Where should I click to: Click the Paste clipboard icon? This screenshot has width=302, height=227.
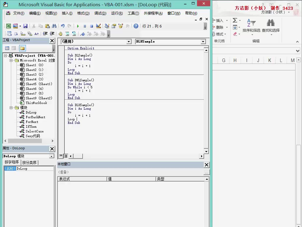[47, 26]
